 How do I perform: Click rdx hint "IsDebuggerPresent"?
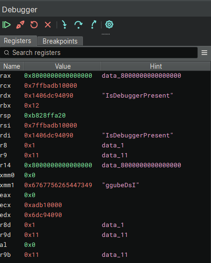coord(138,96)
